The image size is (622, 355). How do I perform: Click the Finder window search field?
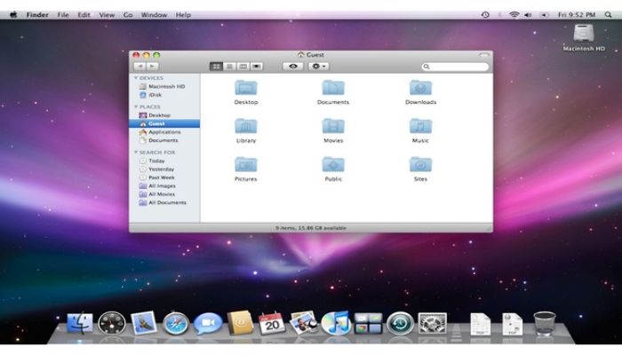[455, 67]
